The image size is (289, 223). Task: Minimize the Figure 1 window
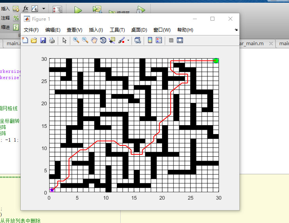pos(195,19)
